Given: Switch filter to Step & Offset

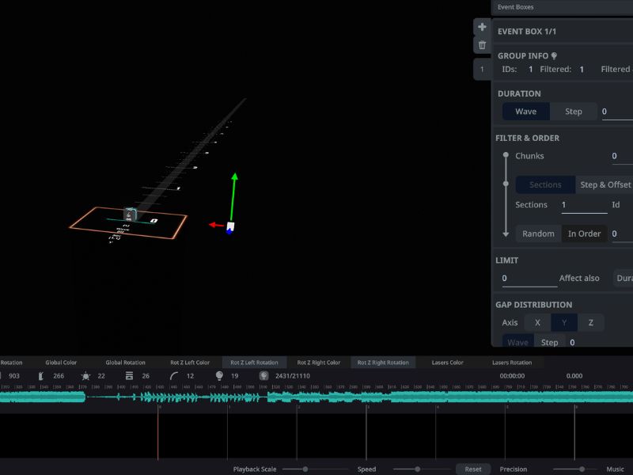Looking at the screenshot, I should click(605, 184).
